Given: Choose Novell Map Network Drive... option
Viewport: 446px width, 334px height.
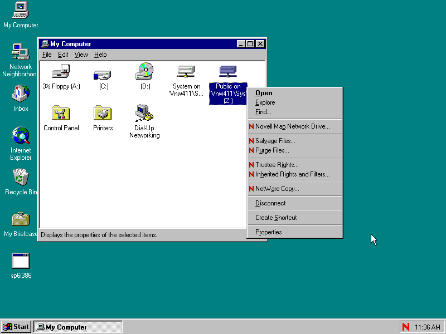Looking at the screenshot, I should click(x=295, y=126).
